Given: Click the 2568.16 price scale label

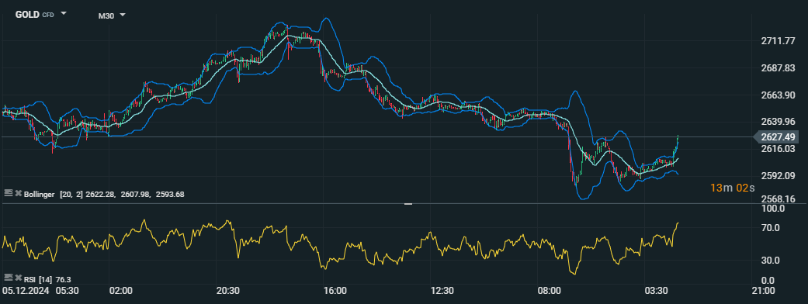Looking at the screenshot, I should (778, 199).
